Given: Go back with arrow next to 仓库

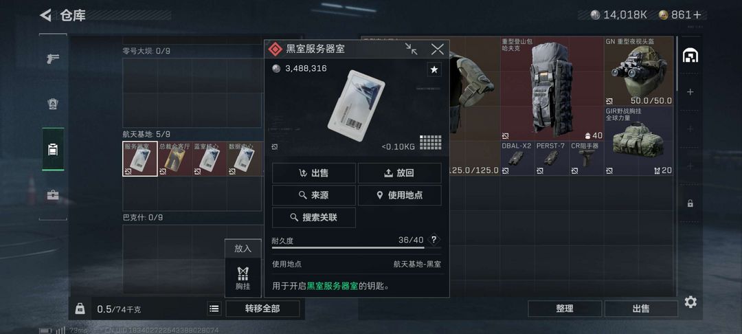Looking at the screenshot, I should tap(45, 15).
